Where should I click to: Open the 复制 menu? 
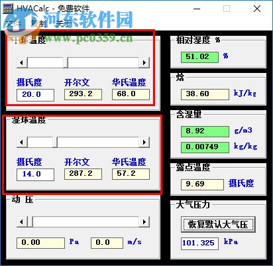(x=38, y=23)
